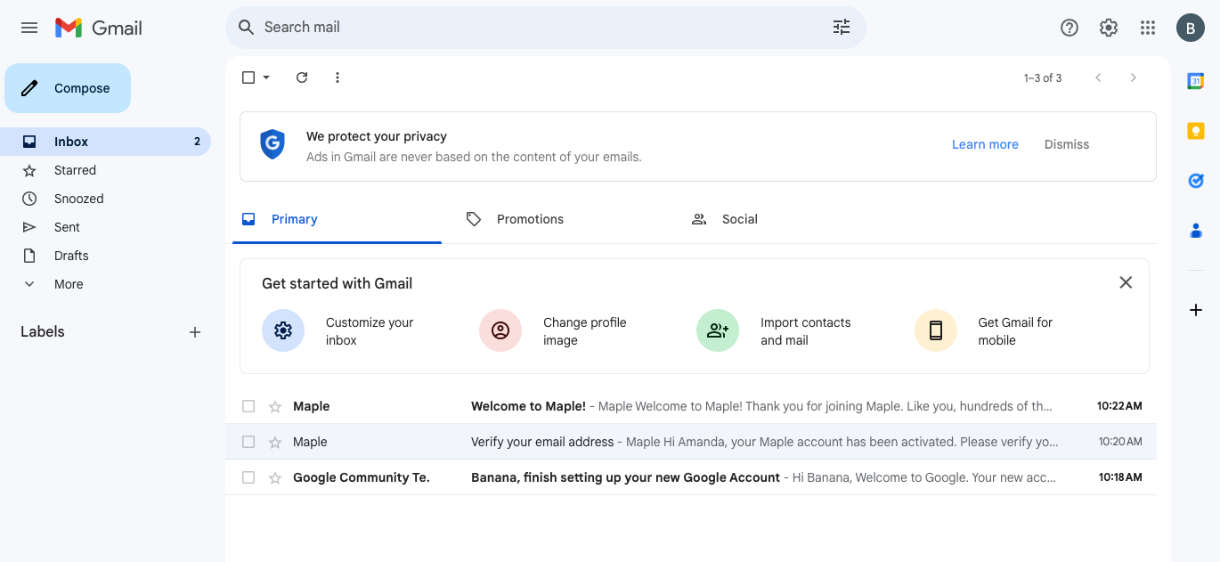This screenshot has width=1220, height=562.
Task: Close the Get started with Gmail card
Action: click(1126, 282)
